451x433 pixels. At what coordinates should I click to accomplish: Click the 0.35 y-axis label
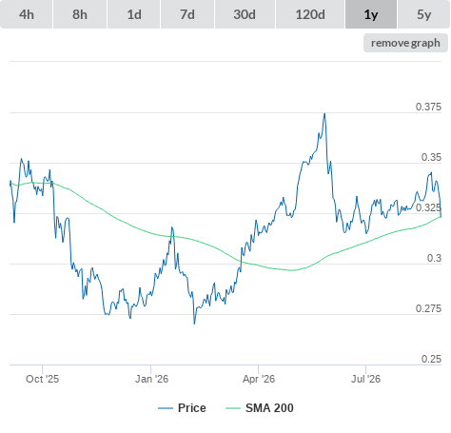tap(431, 157)
